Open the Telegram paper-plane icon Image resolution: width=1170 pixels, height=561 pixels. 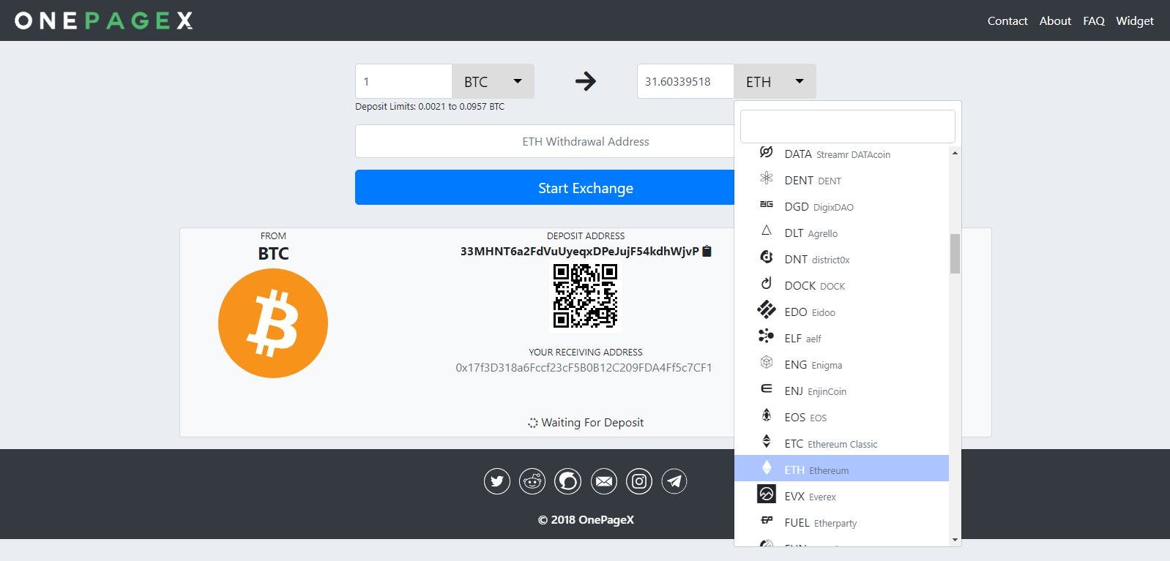(674, 481)
